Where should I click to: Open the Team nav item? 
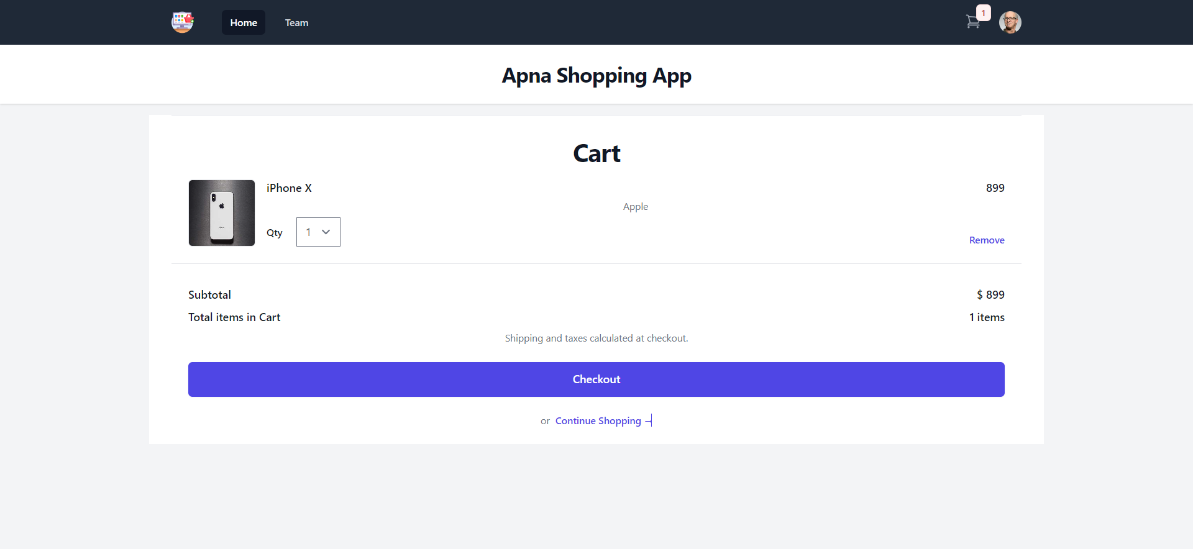click(296, 22)
